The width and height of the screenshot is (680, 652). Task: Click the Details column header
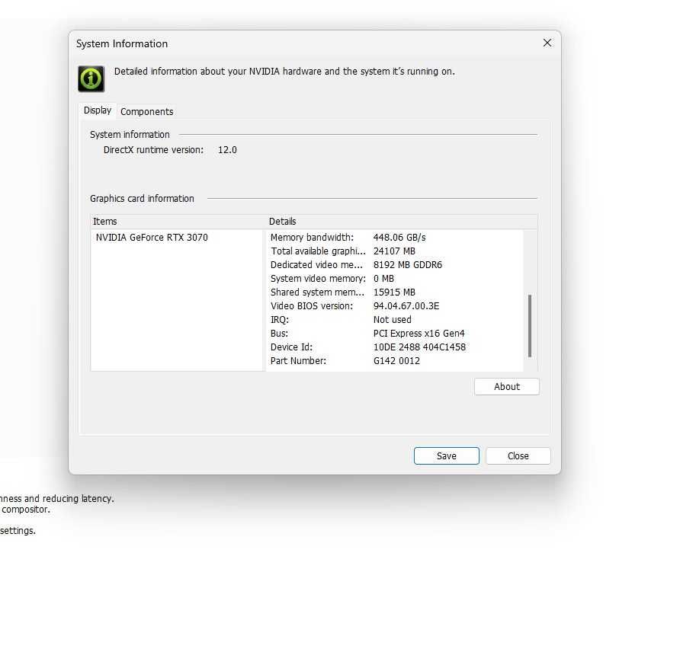point(402,222)
